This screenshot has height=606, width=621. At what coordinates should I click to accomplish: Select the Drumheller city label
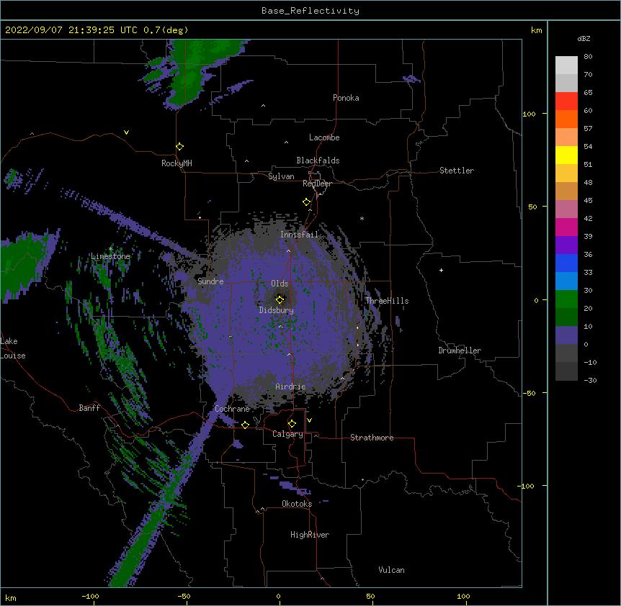point(460,351)
